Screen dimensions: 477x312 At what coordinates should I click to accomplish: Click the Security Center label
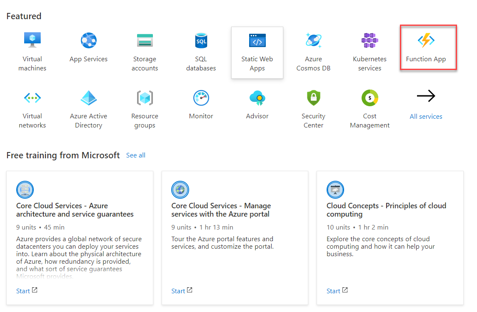point(313,121)
